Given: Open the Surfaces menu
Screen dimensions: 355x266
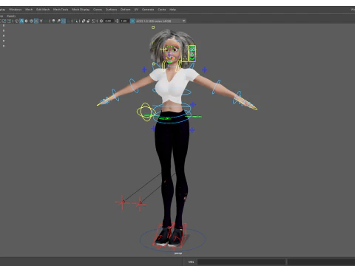Looking at the screenshot, I should click(112, 10).
